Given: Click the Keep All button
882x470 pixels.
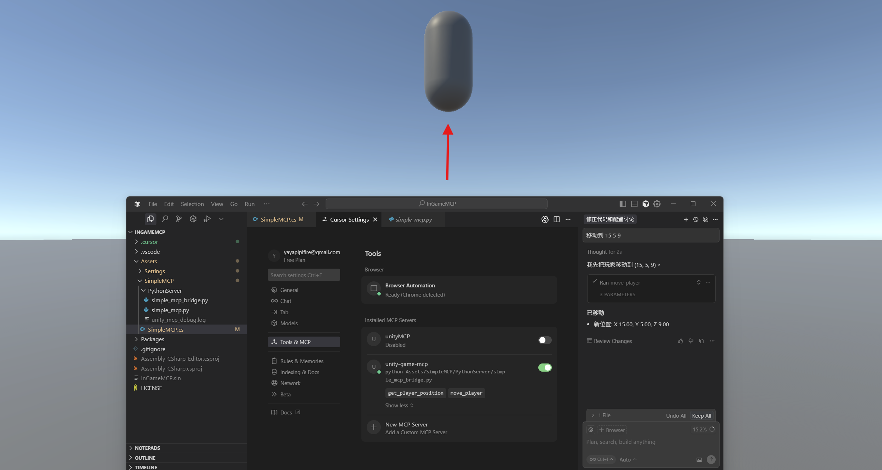Looking at the screenshot, I should (x=701, y=415).
